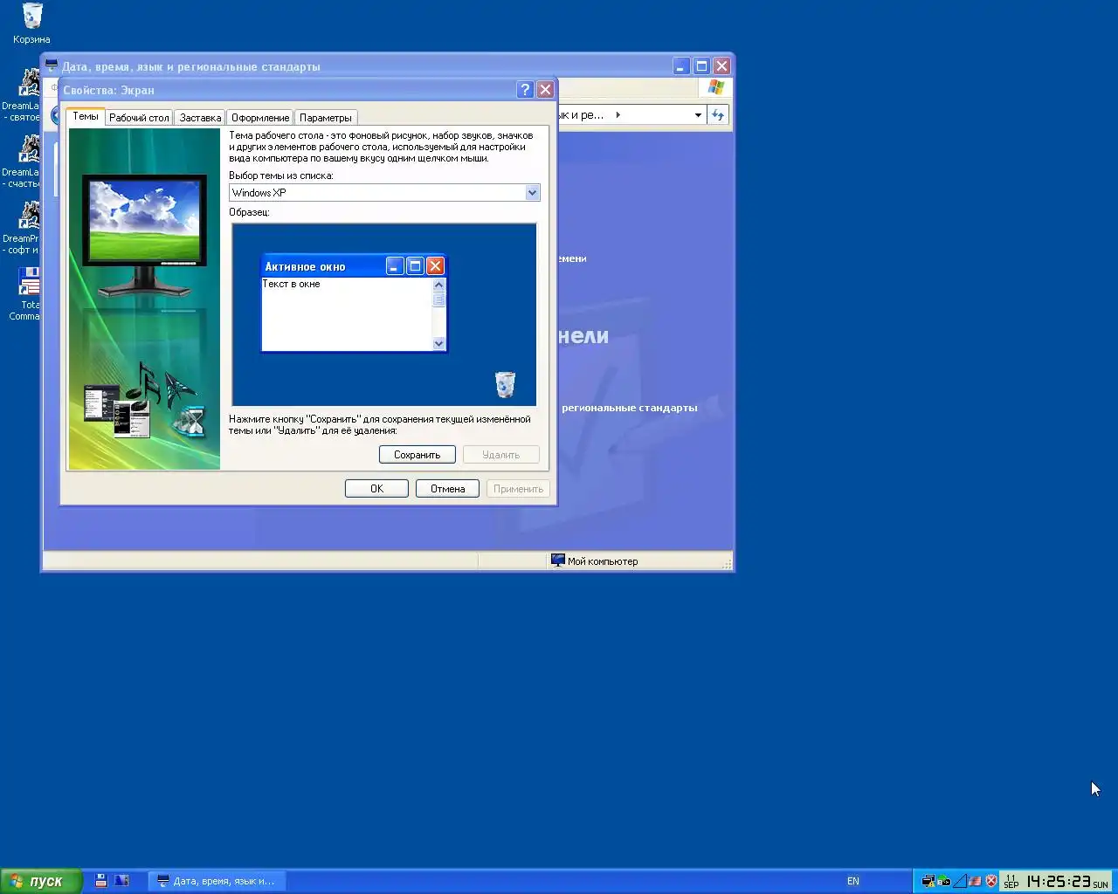Open the Корзина recycle bin desktop icon
Viewport: 1118px width, 894px height.
coord(31,23)
